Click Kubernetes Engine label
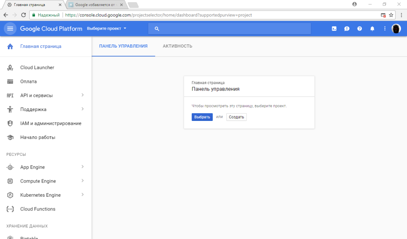407x239 pixels. (41, 195)
